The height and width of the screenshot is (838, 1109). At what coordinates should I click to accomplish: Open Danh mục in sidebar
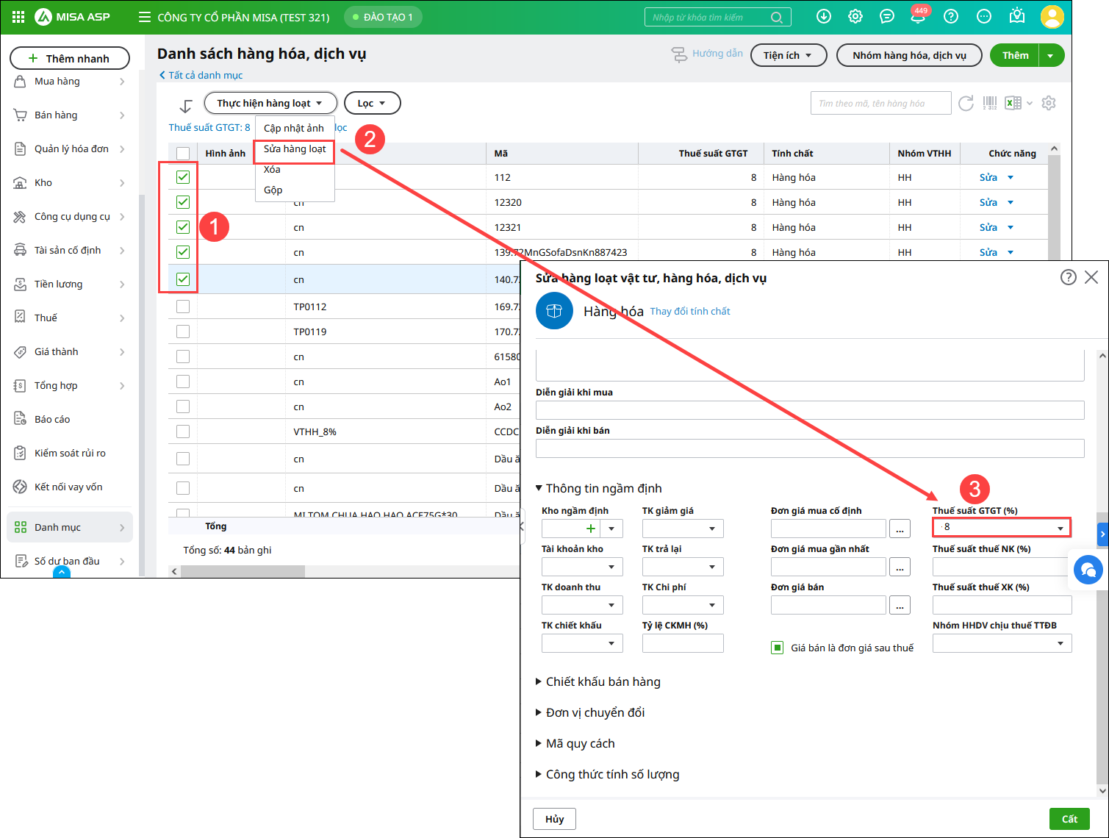pyautogui.click(x=70, y=527)
